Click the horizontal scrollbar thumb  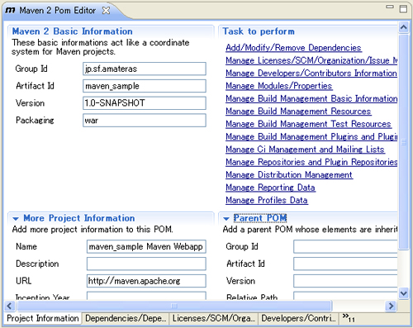[x=174, y=306]
